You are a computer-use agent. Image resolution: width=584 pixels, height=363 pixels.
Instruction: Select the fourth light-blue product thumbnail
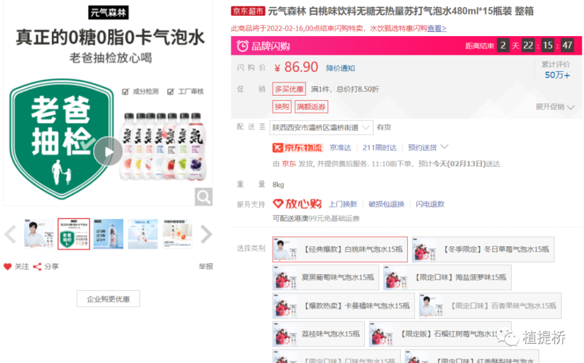(x=143, y=234)
